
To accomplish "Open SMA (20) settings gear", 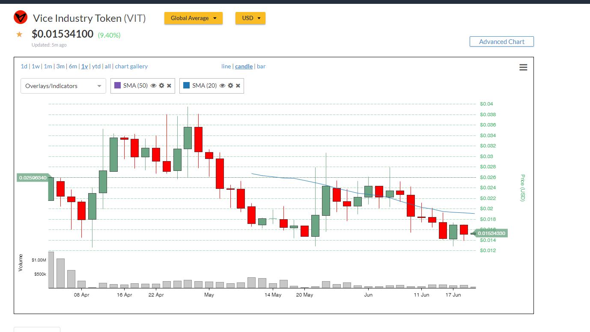I will pos(230,85).
